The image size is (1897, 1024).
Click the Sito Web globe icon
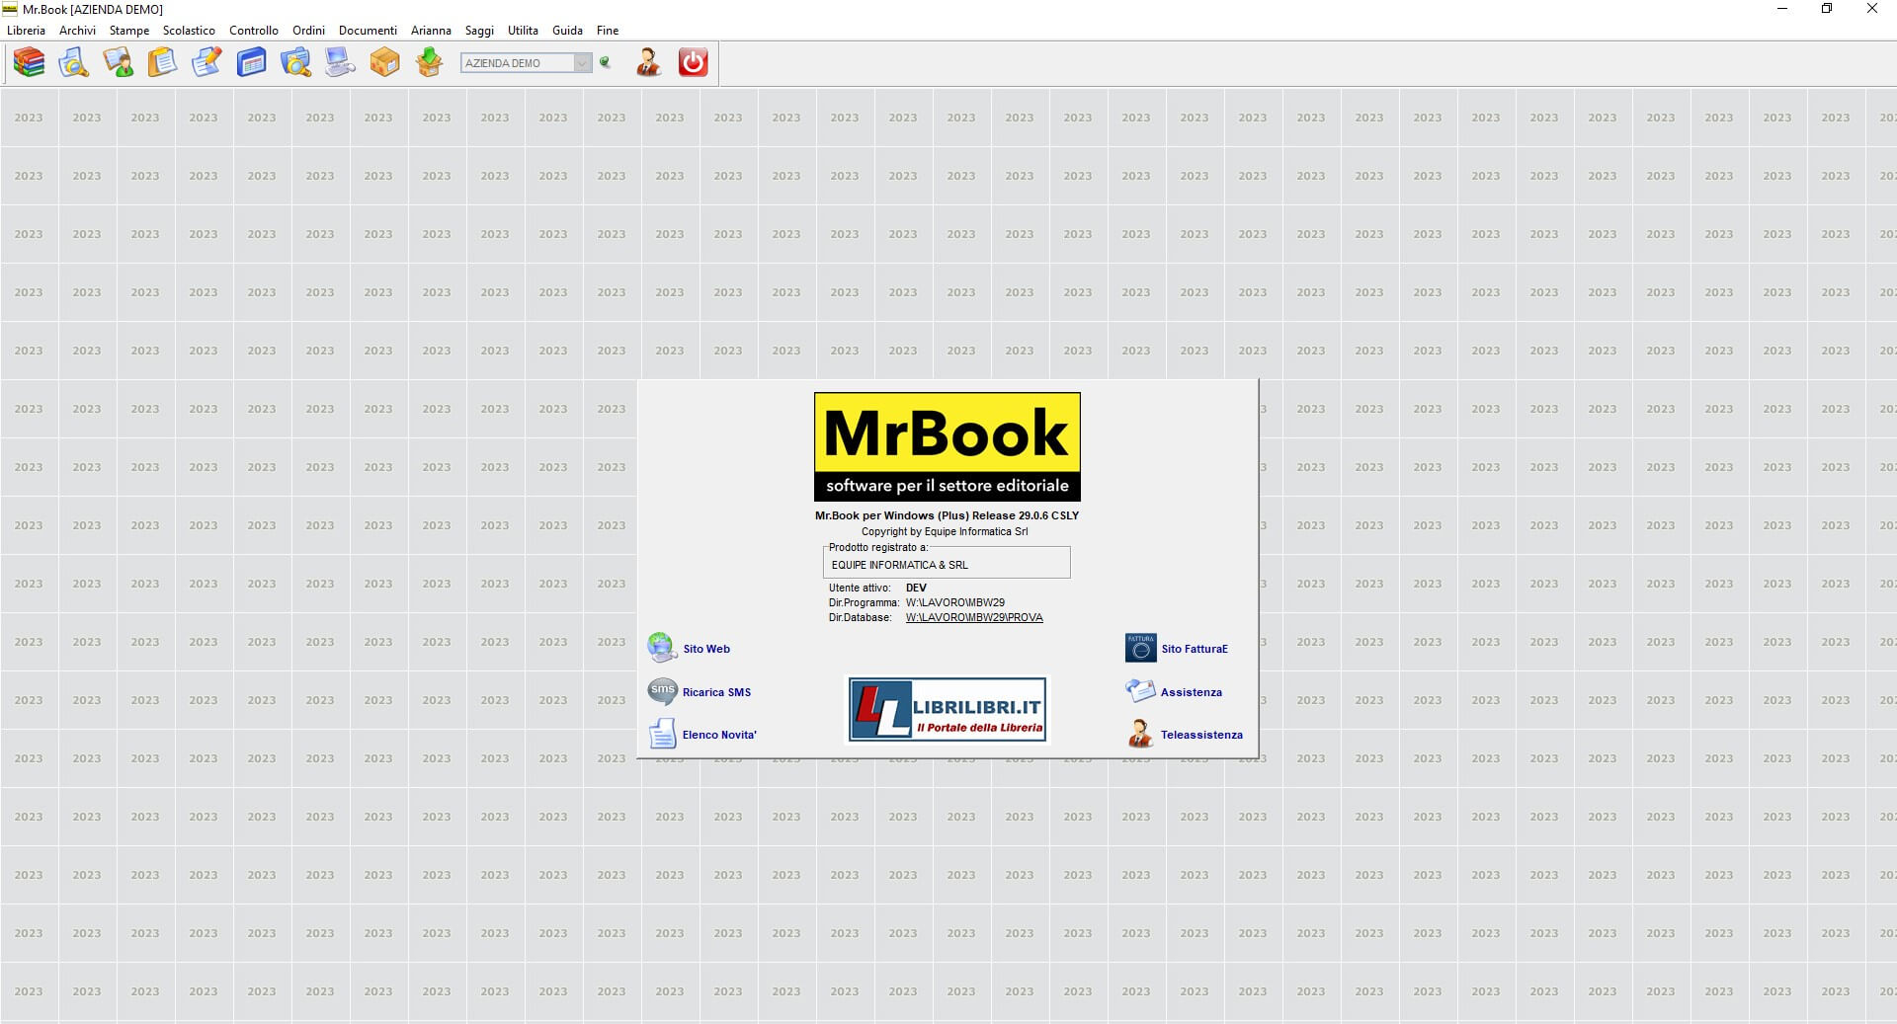point(662,648)
